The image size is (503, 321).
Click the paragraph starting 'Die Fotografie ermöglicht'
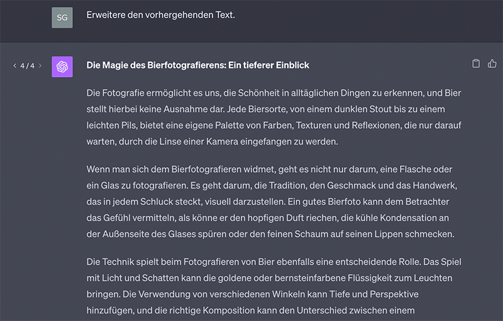click(x=274, y=117)
